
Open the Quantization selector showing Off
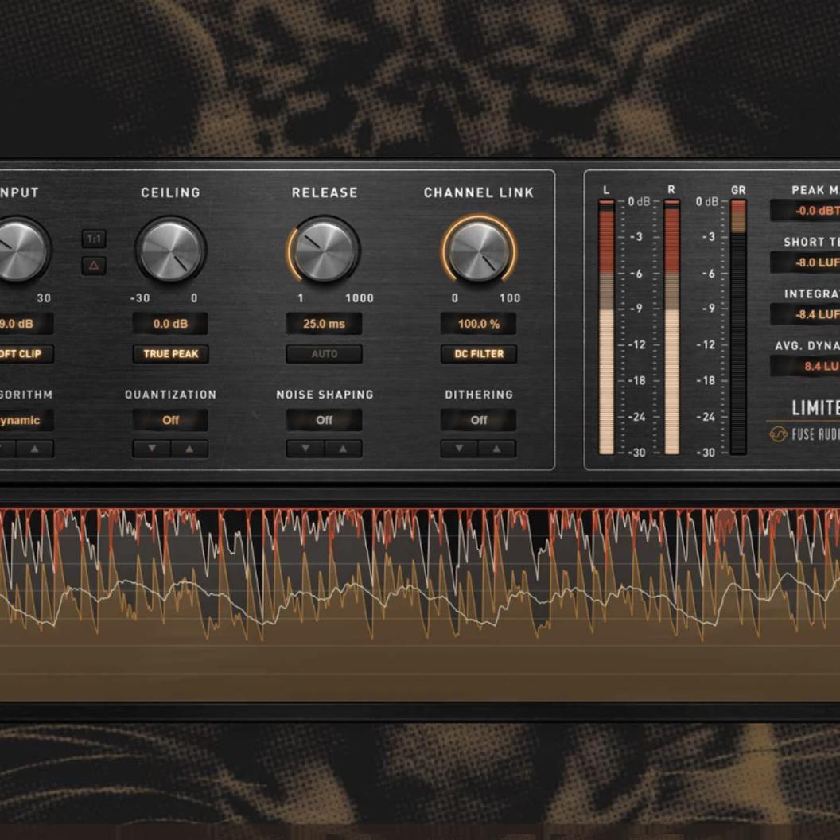pos(170,420)
